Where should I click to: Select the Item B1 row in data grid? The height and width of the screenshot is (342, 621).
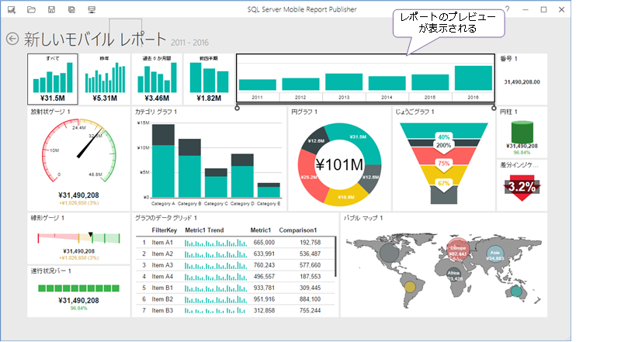[235, 288]
